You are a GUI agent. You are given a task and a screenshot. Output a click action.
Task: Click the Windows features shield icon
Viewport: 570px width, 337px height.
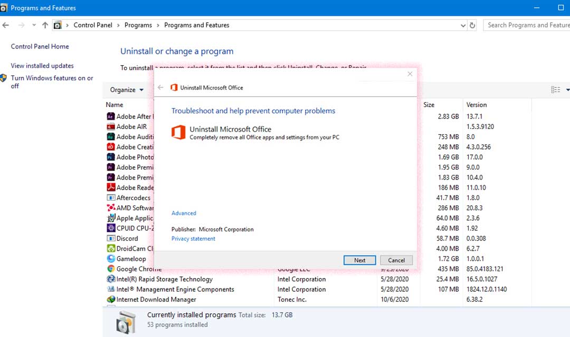tap(4, 78)
